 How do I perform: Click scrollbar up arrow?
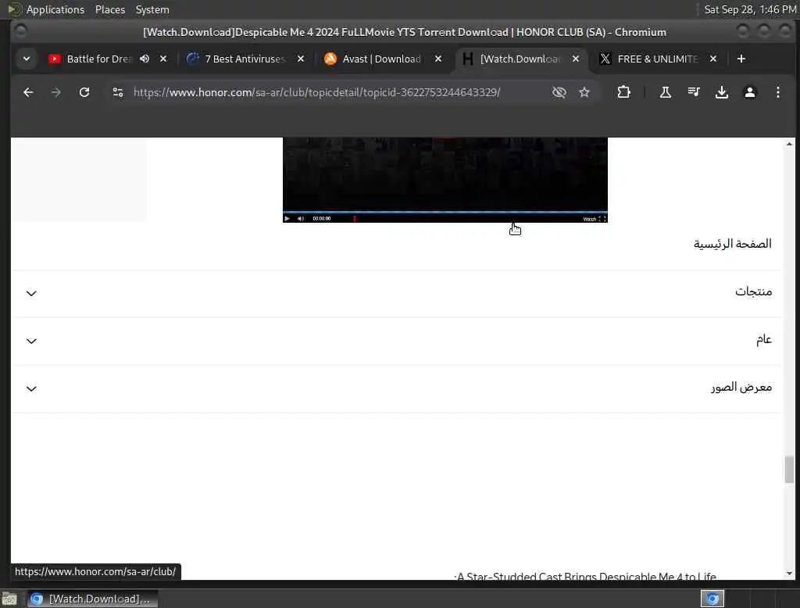click(x=789, y=144)
